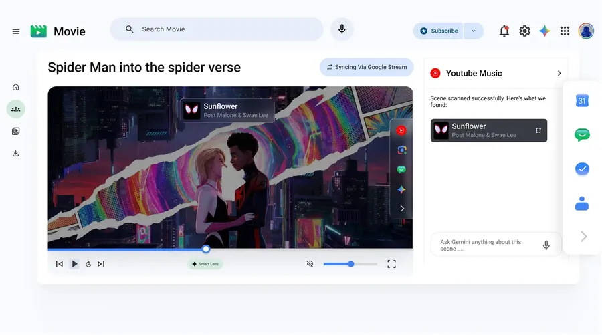Screen dimensions: 602x335
Task: Click the Subscribe button
Action: click(438, 31)
